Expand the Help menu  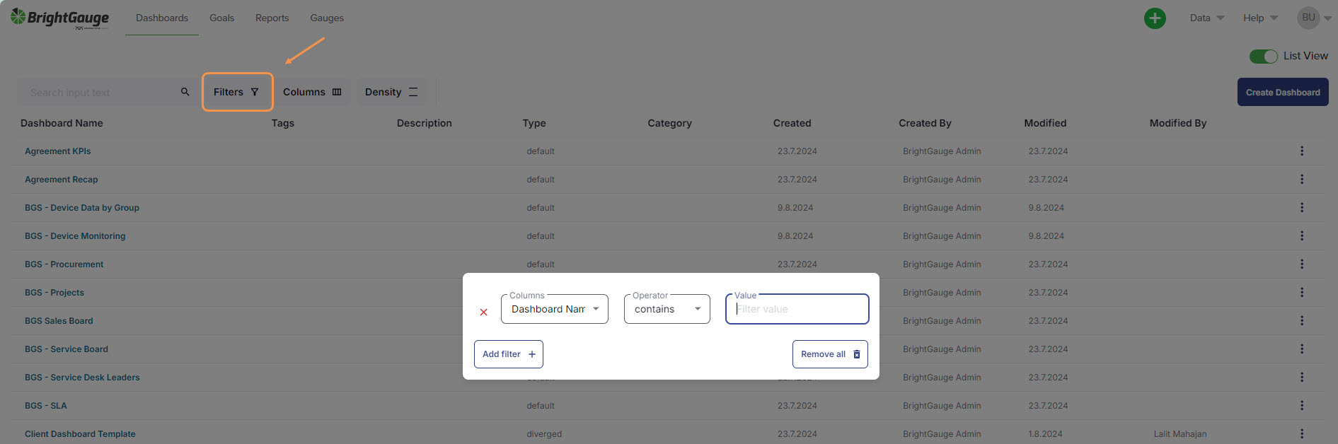click(x=1261, y=18)
